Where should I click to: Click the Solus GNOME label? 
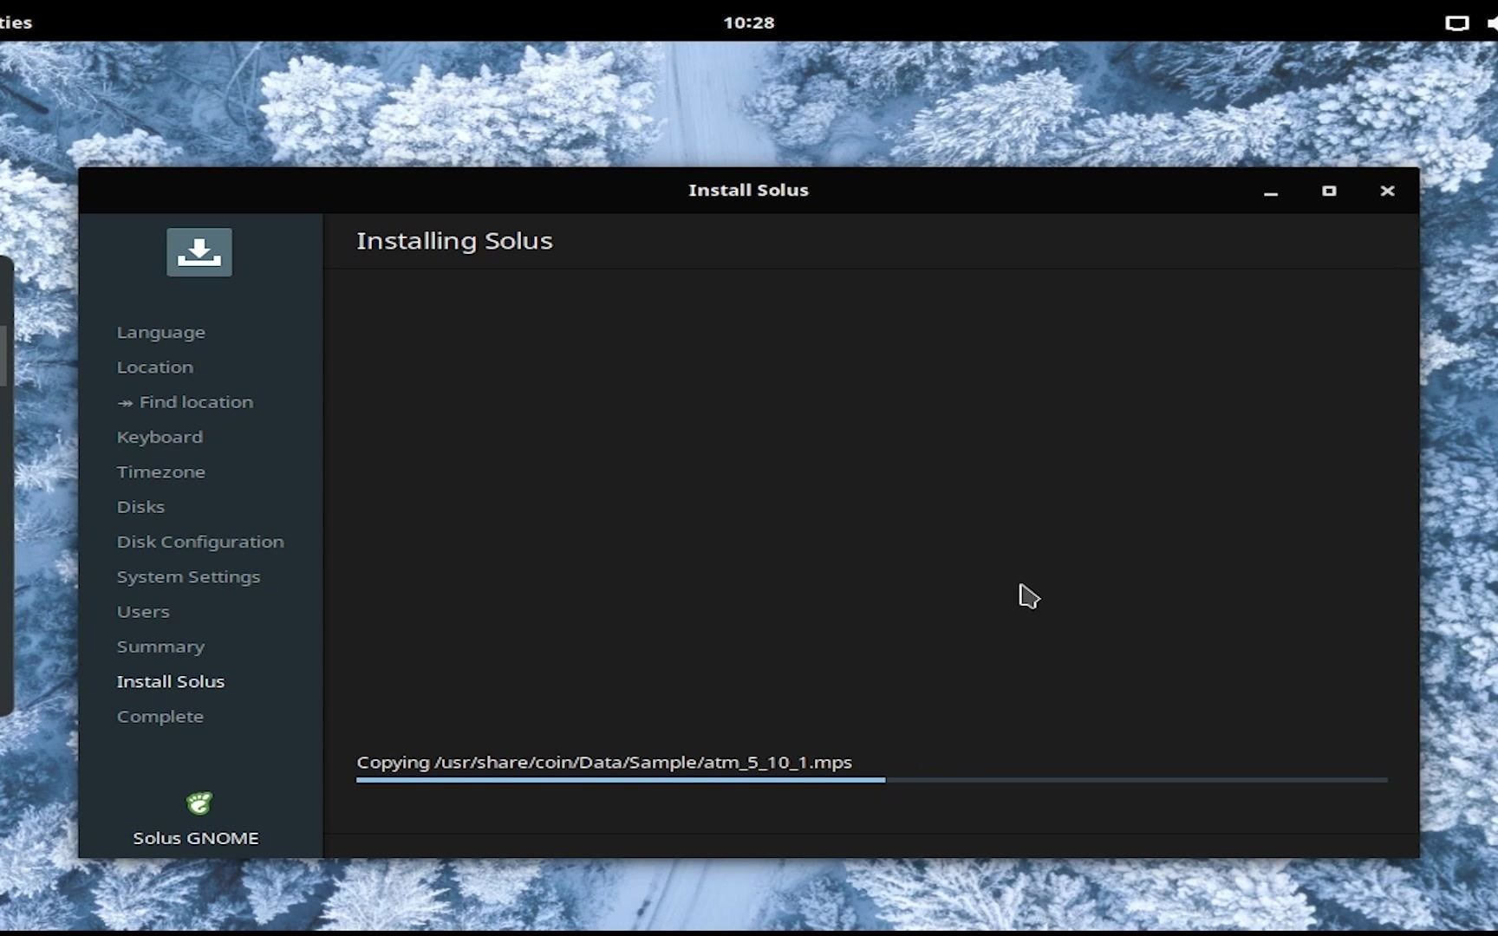coord(196,838)
